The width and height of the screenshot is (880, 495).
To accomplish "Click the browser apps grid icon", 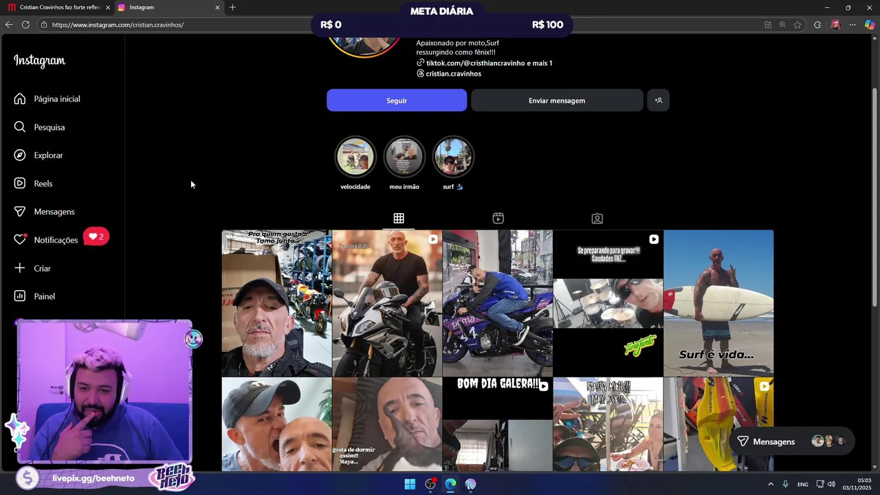I will tap(768, 25).
